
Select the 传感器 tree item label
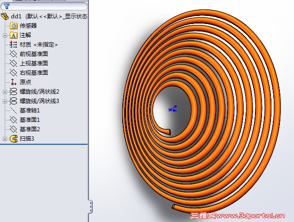[28, 26]
